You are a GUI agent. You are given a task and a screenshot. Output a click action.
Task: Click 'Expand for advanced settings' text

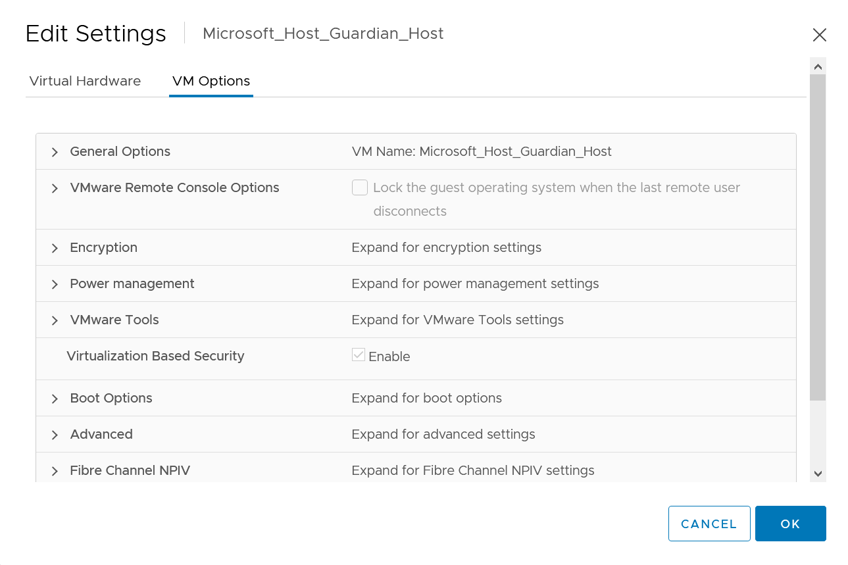[443, 434]
